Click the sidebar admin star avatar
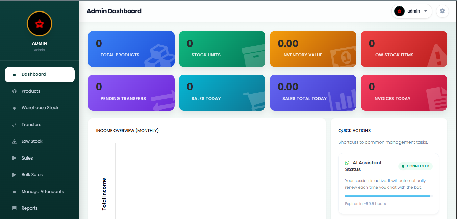 [x=40, y=24]
